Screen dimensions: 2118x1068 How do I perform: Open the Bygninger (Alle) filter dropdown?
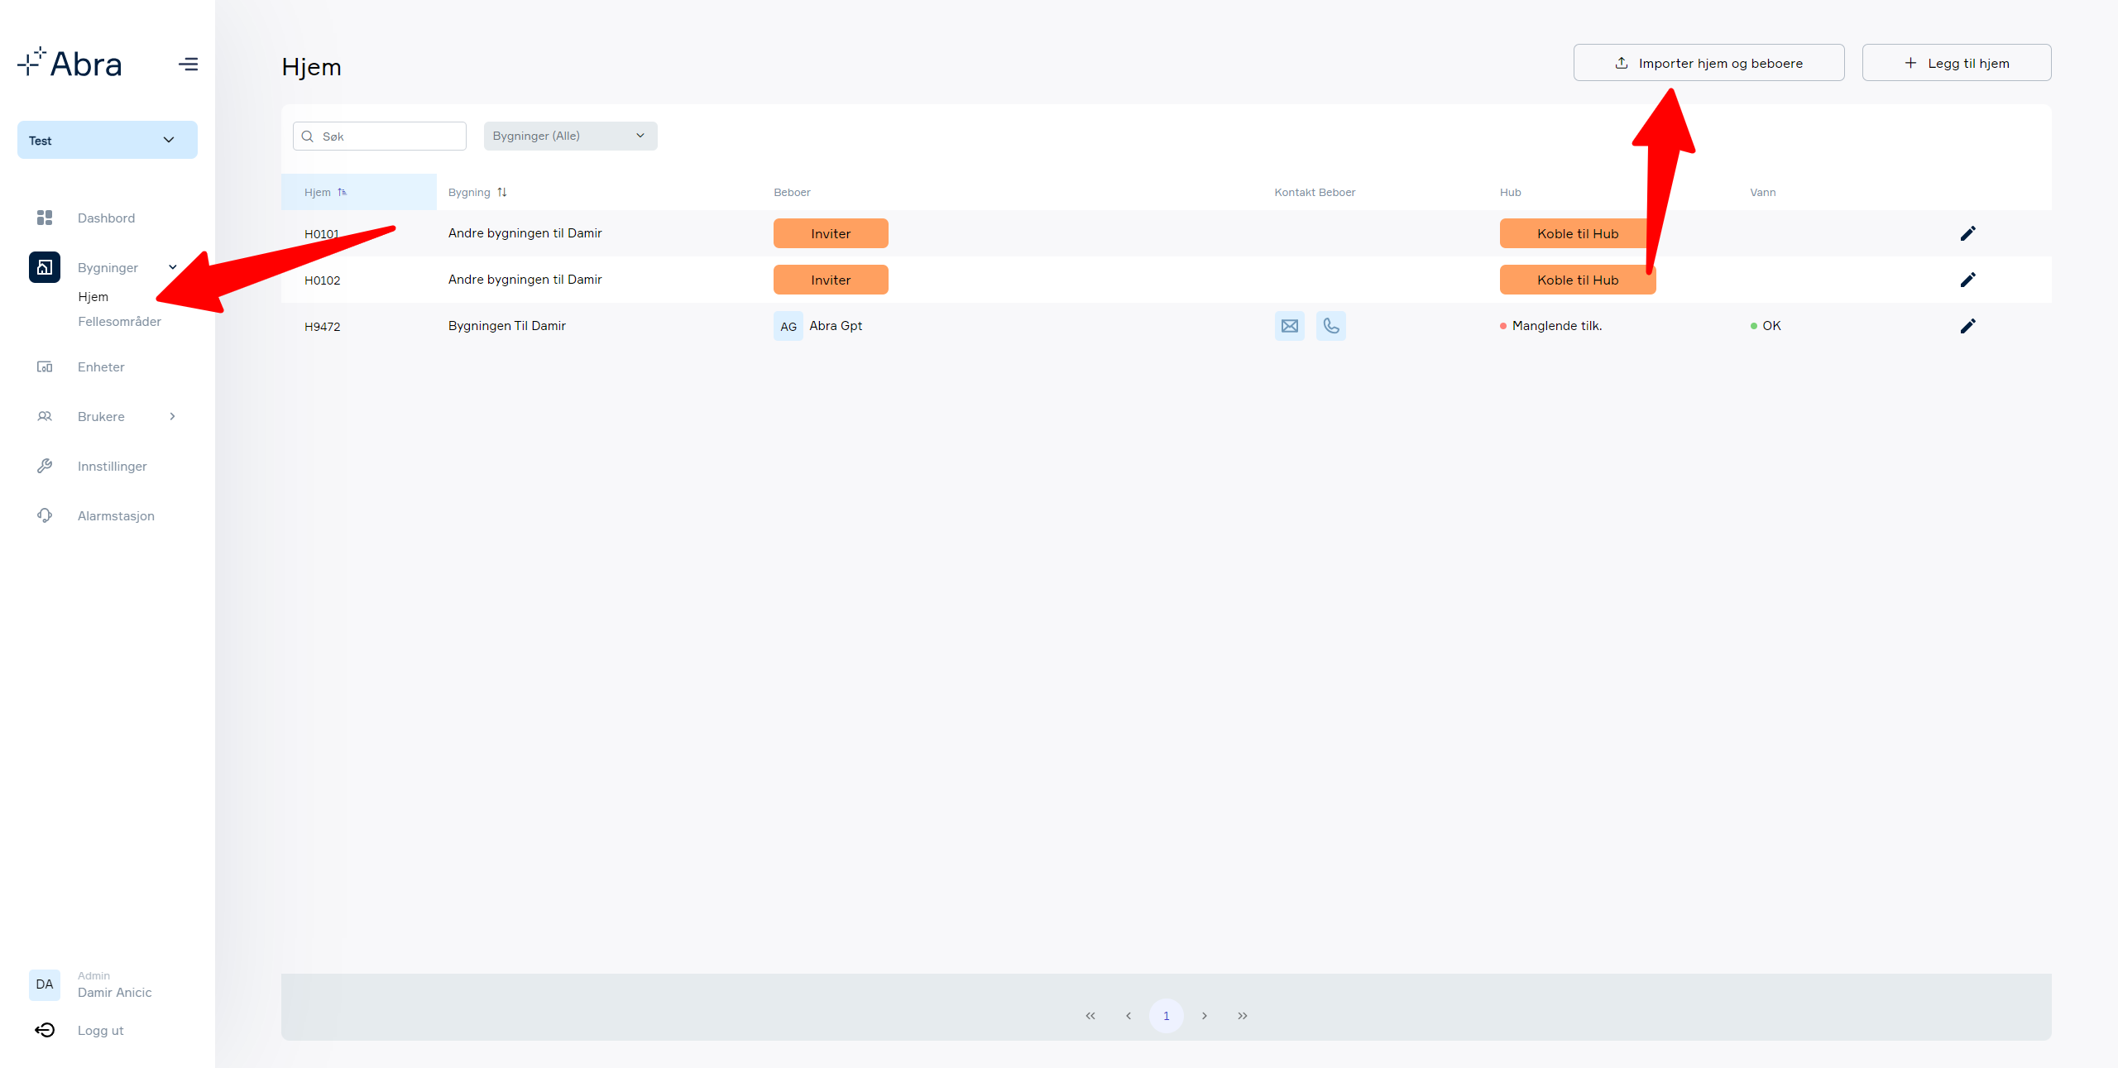570,136
